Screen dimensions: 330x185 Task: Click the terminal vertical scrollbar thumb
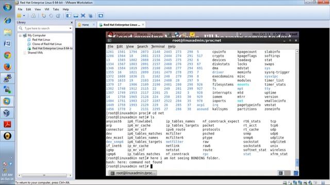coord(297,162)
